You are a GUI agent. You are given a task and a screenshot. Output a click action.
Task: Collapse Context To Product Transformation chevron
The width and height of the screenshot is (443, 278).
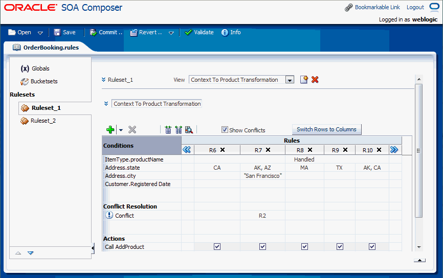[x=106, y=104]
